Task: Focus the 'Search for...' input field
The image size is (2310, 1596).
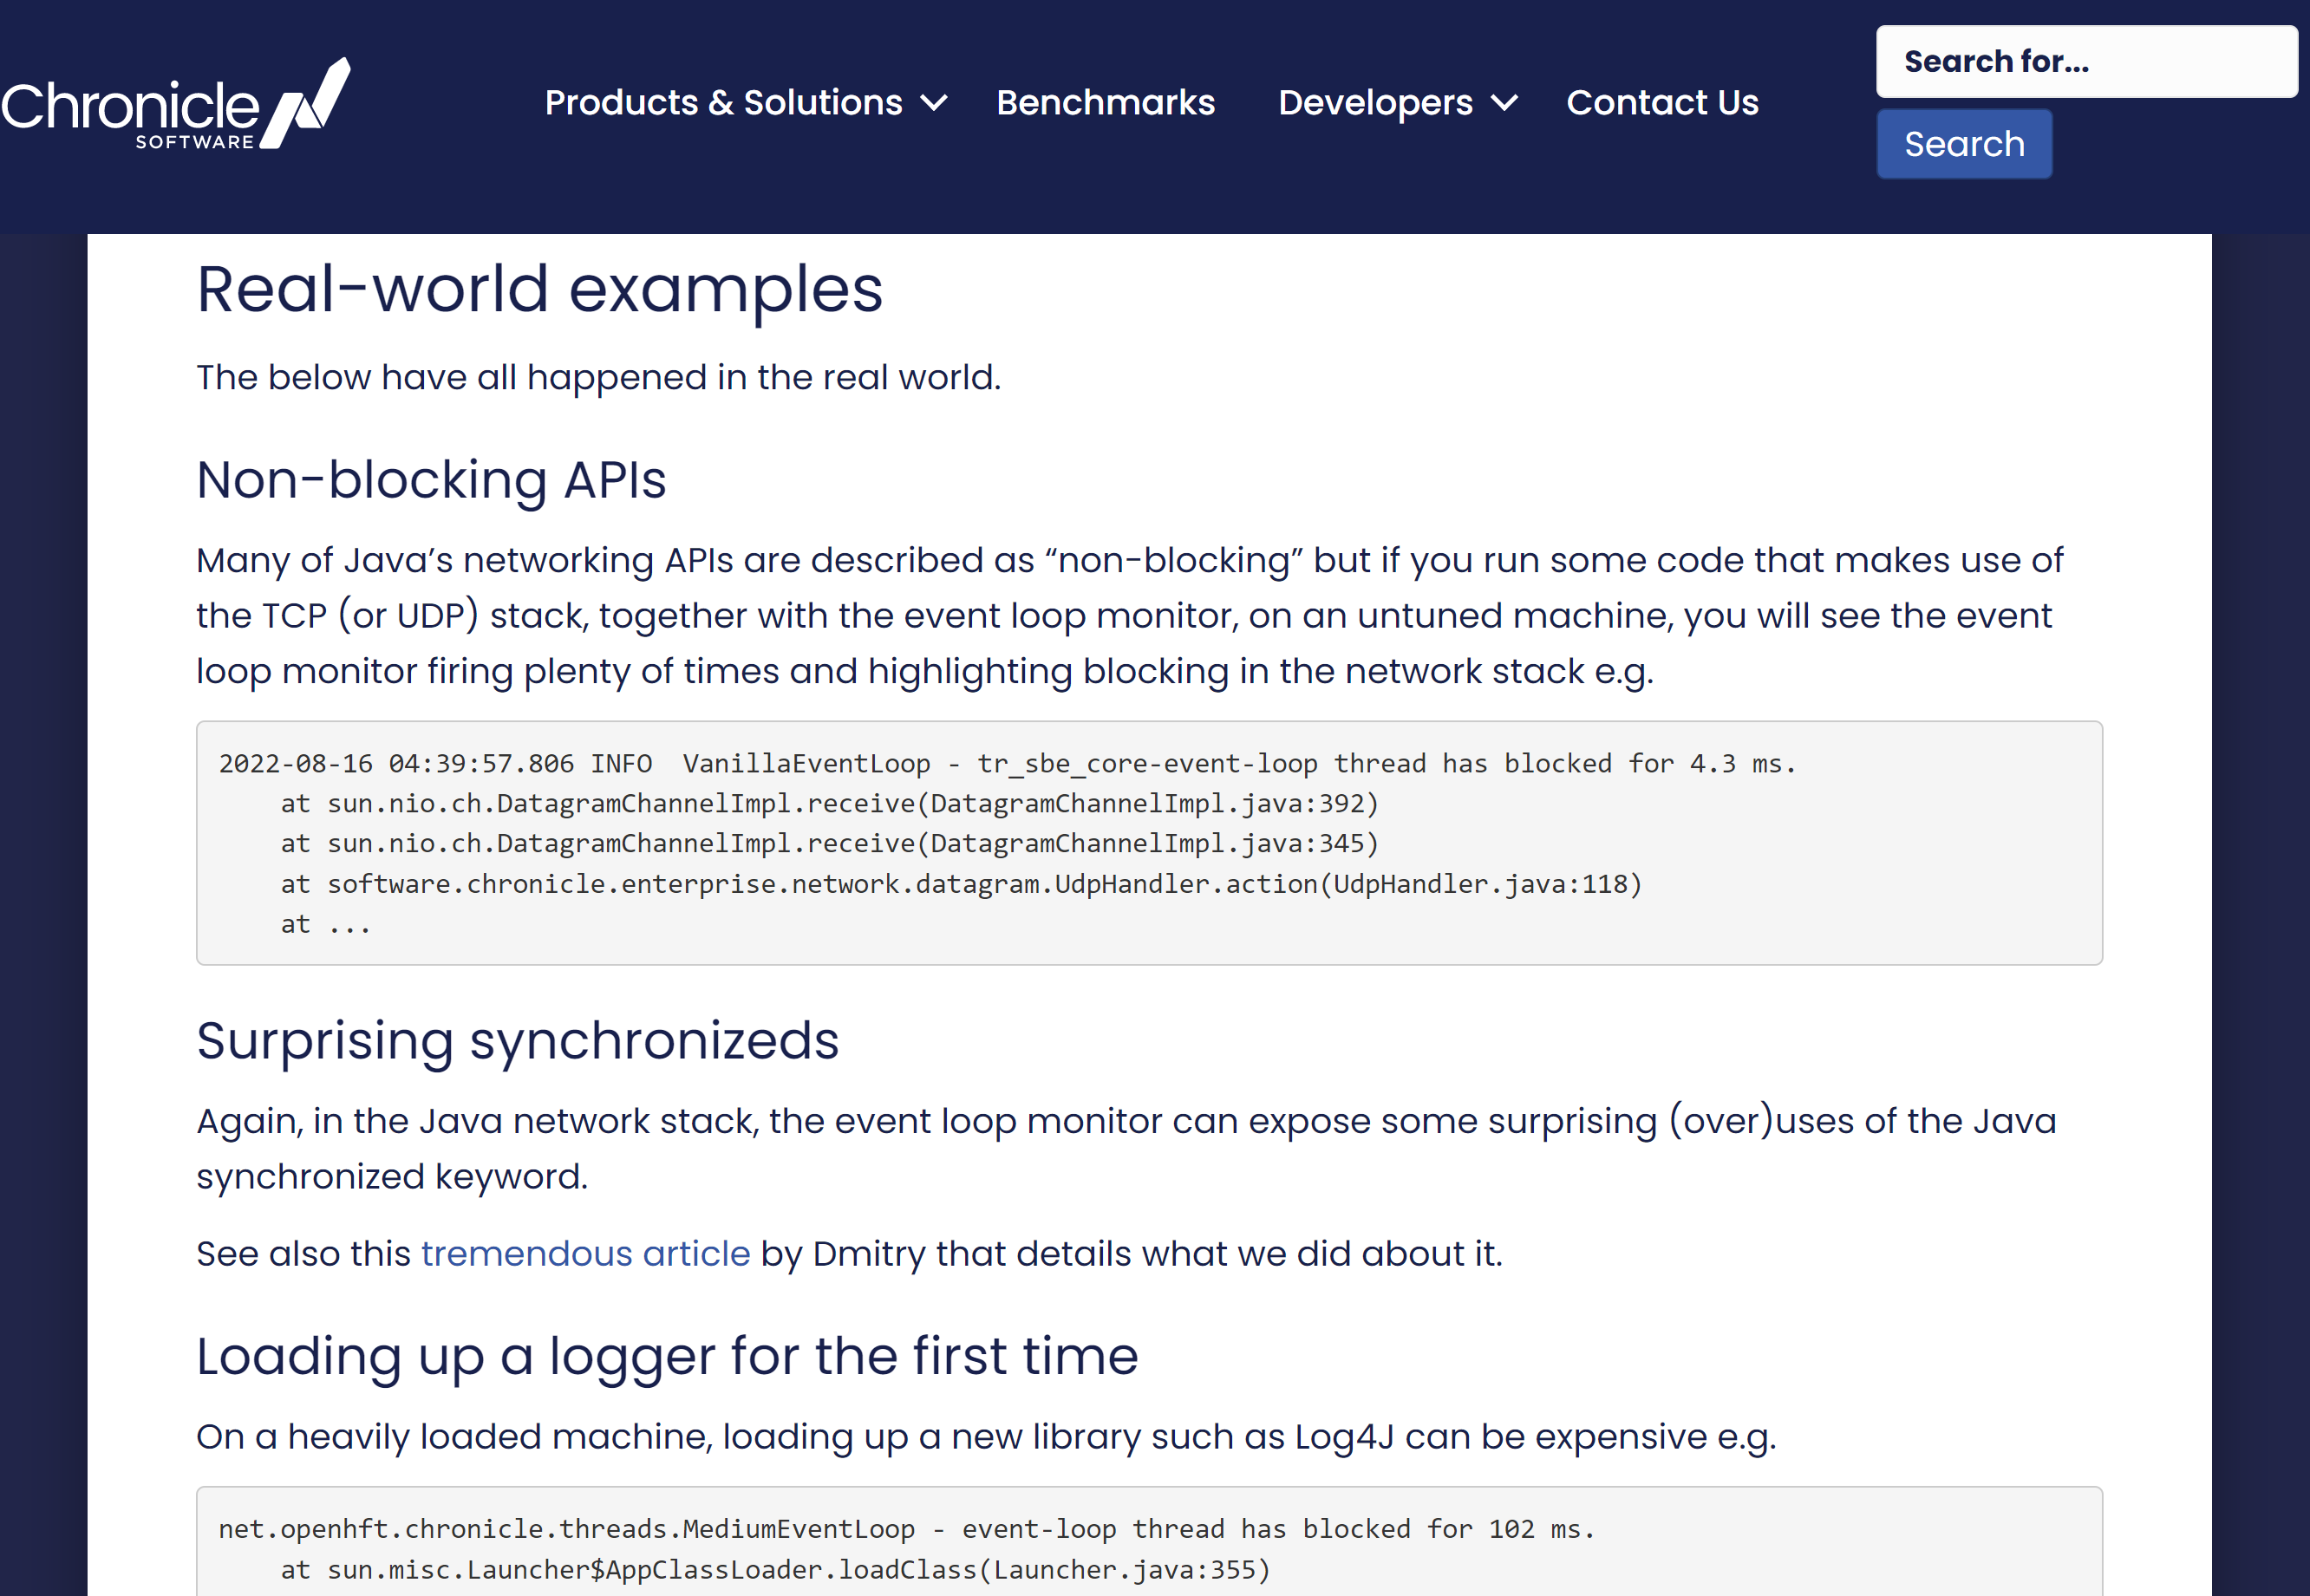Action: [2085, 62]
